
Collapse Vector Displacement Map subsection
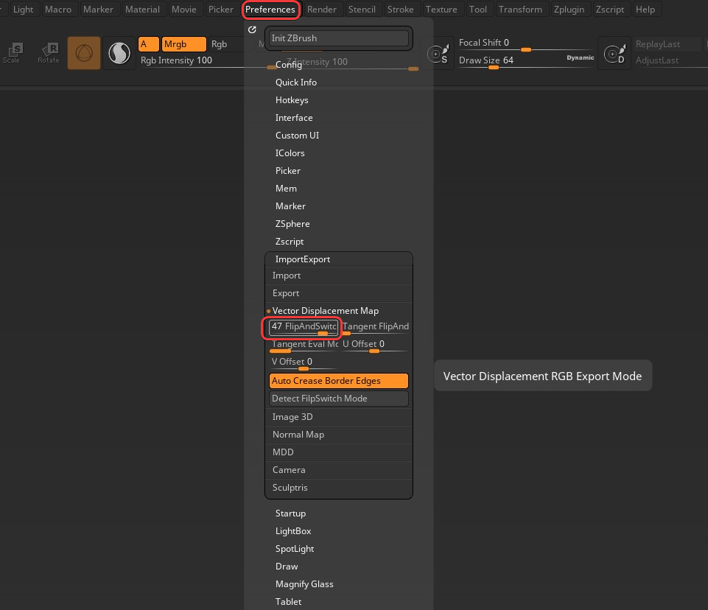[325, 311]
